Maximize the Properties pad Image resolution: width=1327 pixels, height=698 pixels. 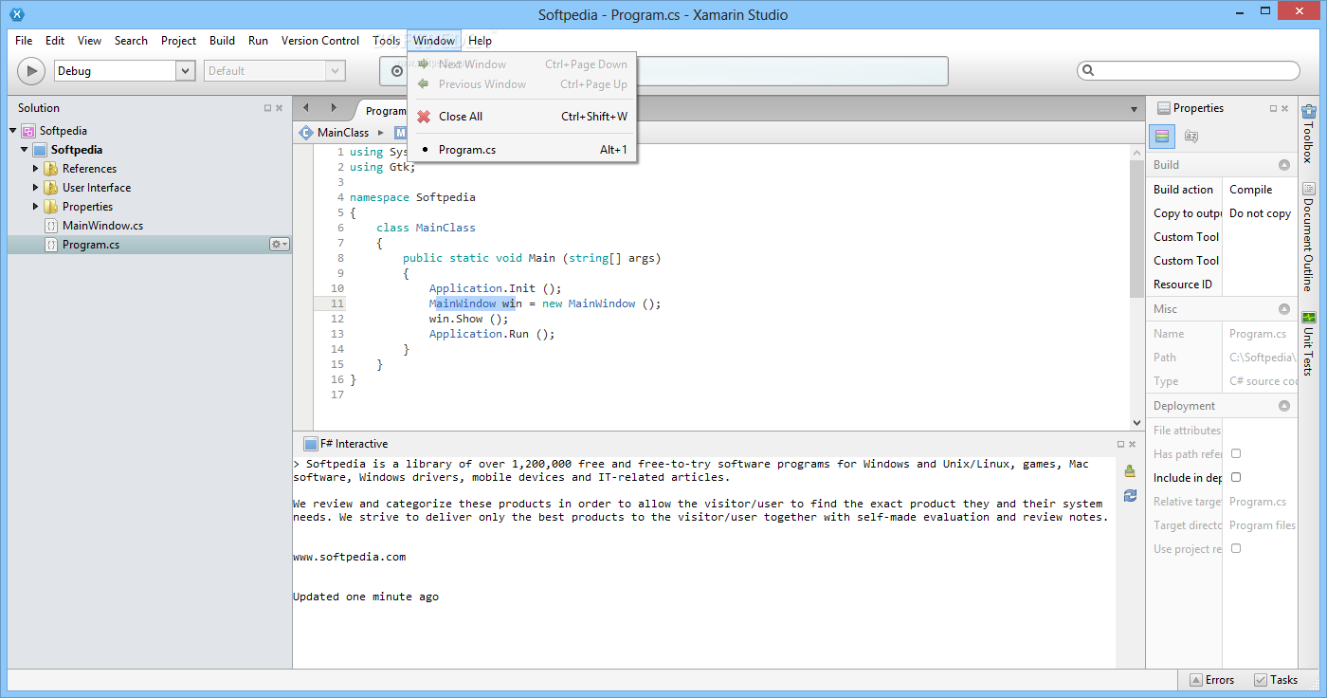tap(1273, 108)
